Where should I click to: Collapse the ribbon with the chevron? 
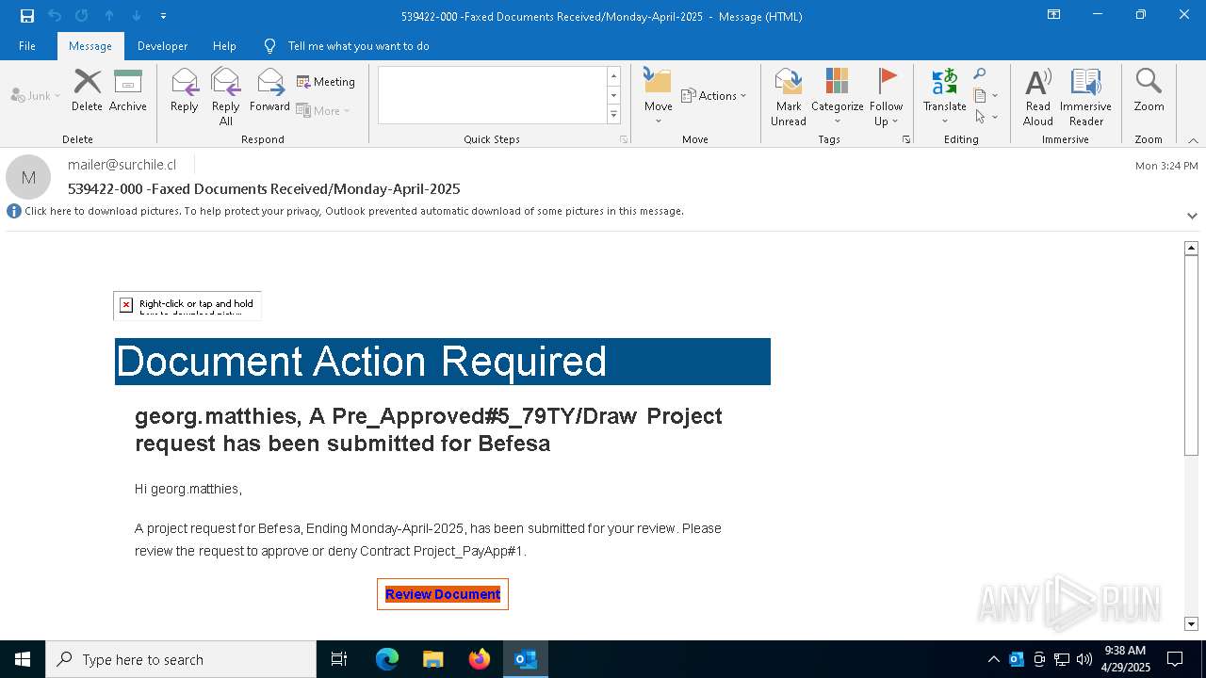pos(1193,140)
